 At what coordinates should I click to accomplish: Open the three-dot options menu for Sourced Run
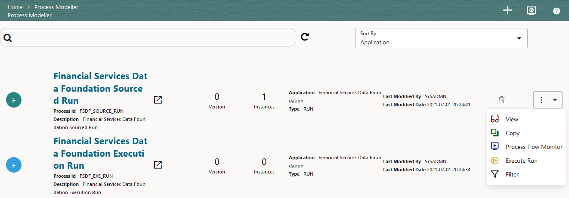(x=548, y=100)
